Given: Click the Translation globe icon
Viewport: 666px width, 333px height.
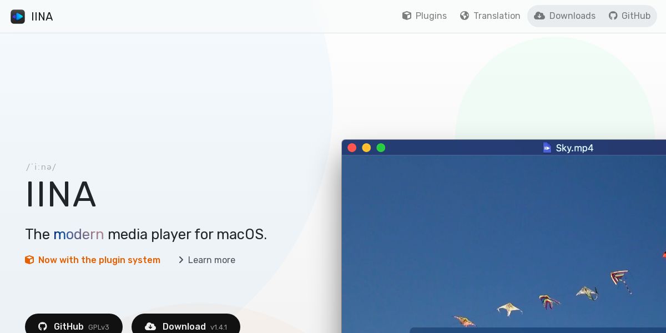Looking at the screenshot, I should pos(465,16).
